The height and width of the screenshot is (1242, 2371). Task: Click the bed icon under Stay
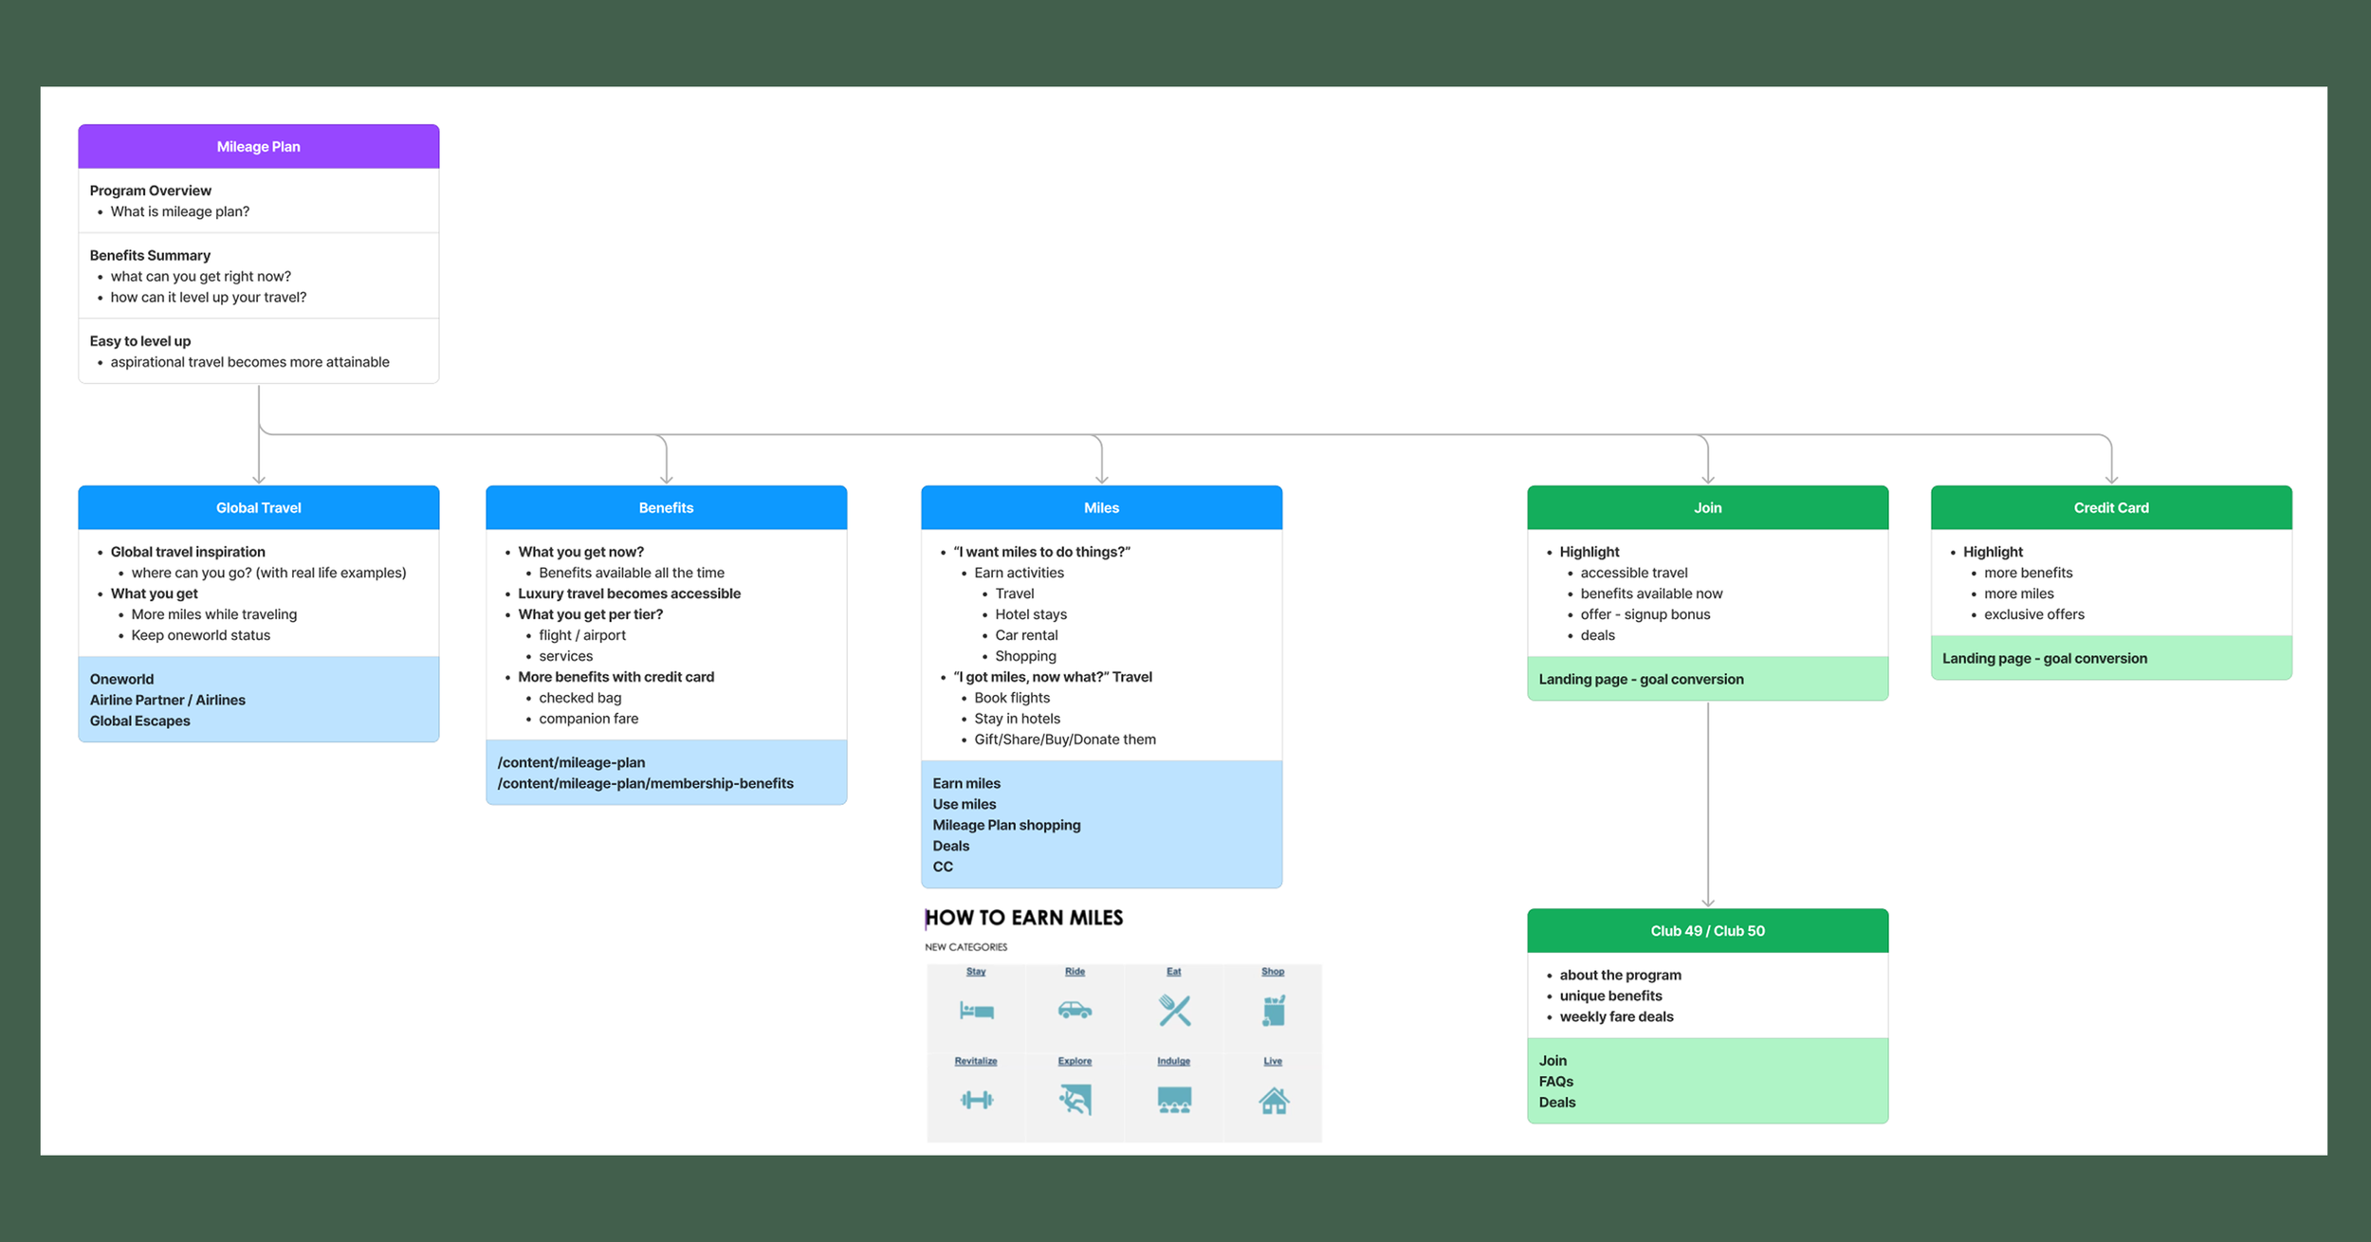(976, 1011)
